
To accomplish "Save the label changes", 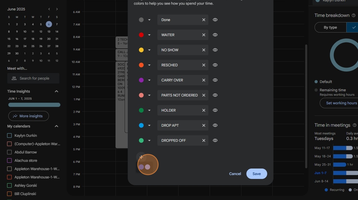I will pyautogui.click(x=257, y=174).
